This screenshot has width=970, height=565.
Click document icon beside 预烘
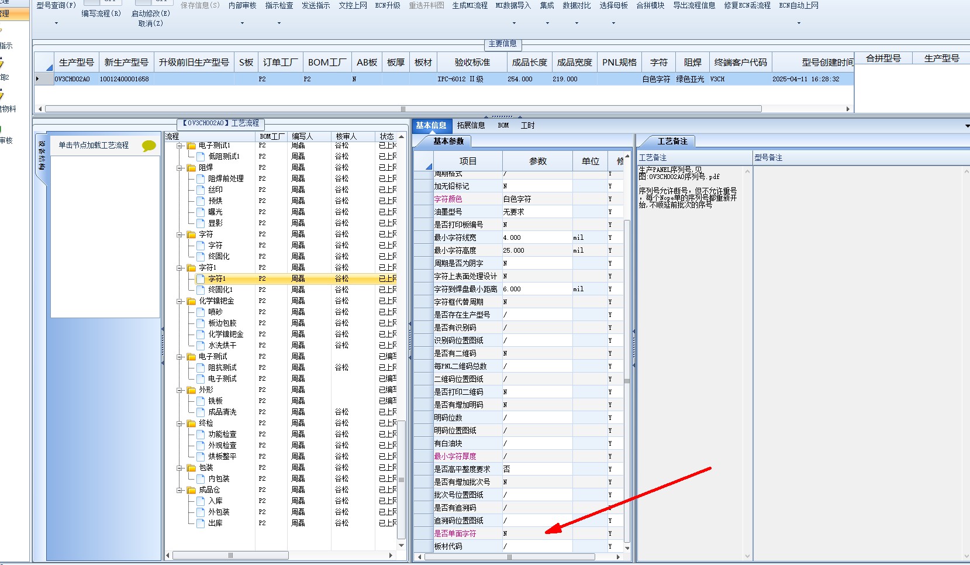coord(201,201)
